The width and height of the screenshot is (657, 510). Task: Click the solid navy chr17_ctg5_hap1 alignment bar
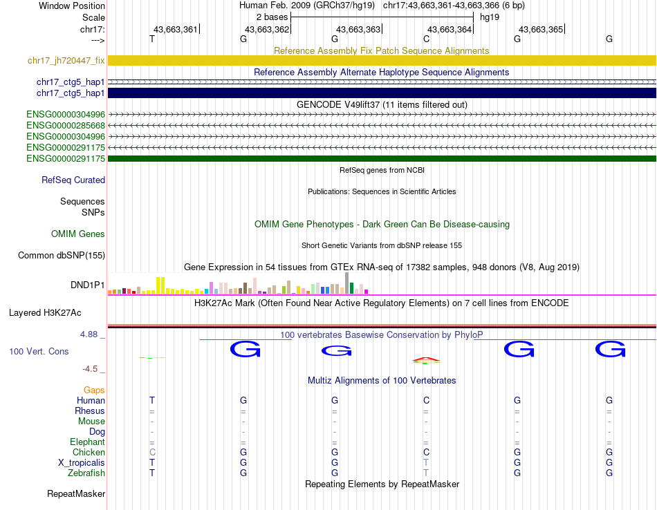click(x=382, y=93)
